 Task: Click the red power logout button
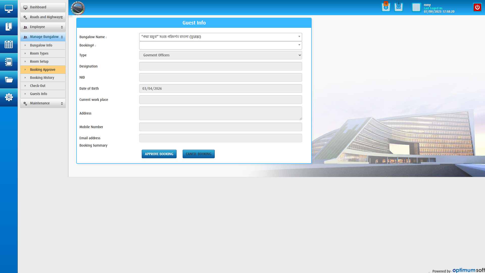tap(477, 7)
